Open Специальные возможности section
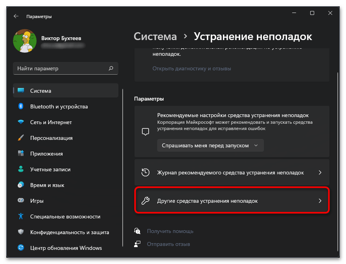Screen dimensions: 346x264 (65, 216)
